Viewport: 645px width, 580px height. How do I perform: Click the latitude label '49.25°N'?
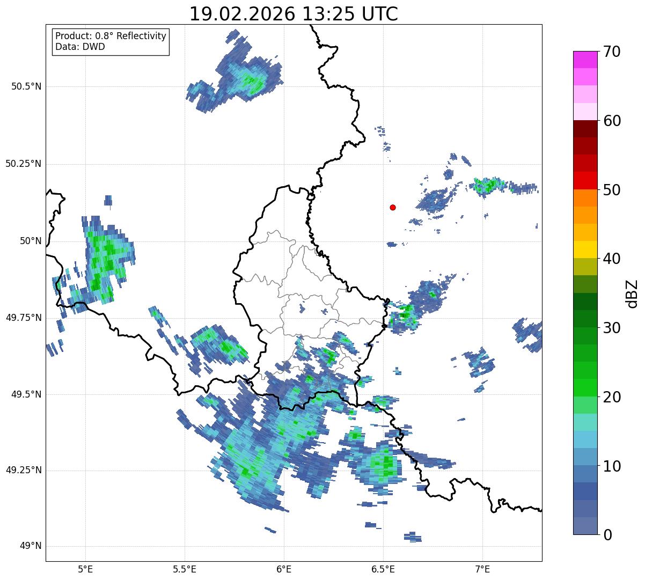click(24, 470)
